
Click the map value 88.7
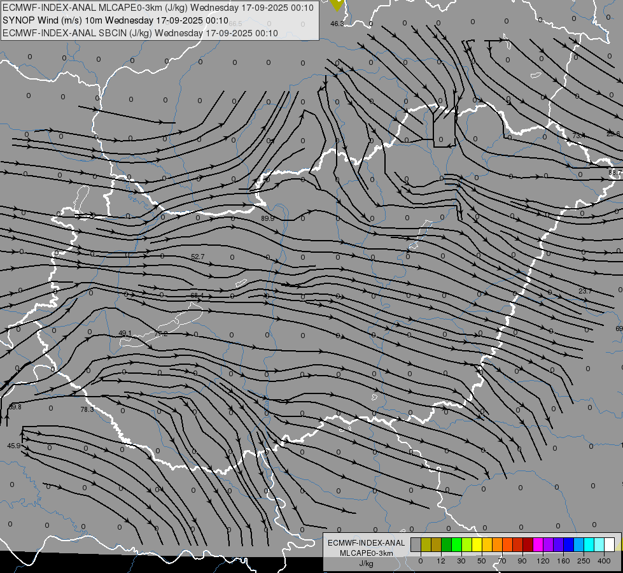(x=615, y=173)
